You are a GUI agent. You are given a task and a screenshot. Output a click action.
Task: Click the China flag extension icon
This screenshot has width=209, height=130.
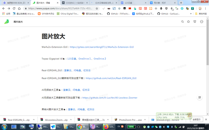[130, 8]
